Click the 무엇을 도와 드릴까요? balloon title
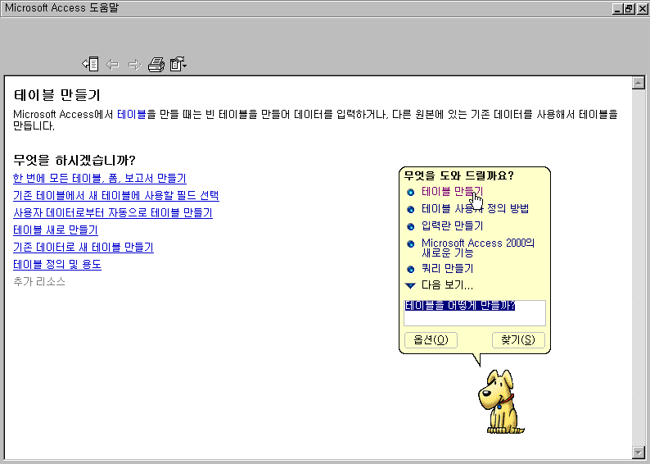Viewport: 650px width, 464px height. (x=459, y=175)
